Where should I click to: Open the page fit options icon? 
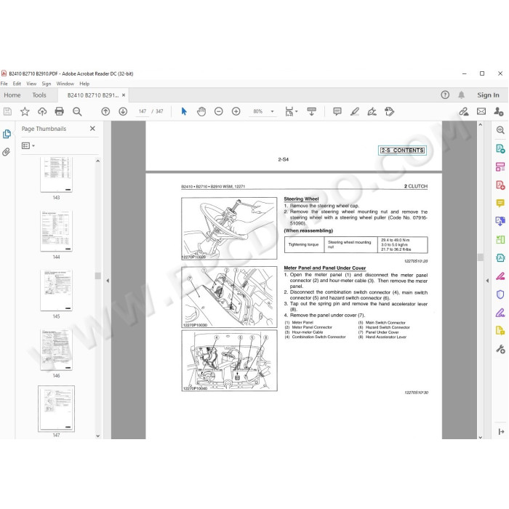click(x=291, y=112)
